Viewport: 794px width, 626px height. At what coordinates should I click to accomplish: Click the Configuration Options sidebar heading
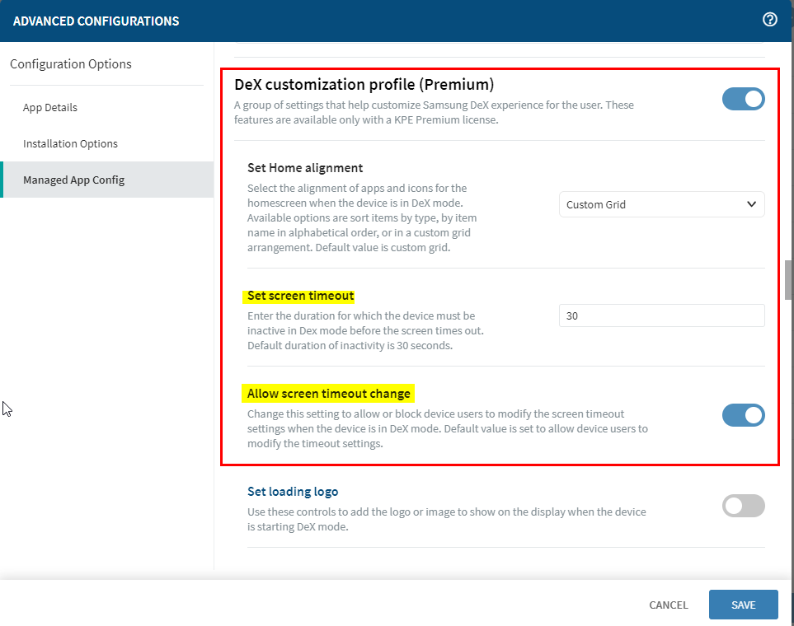[x=71, y=64]
